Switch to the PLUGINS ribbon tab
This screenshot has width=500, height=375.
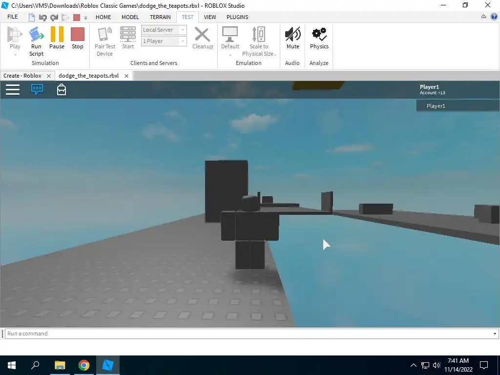coord(237,17)
